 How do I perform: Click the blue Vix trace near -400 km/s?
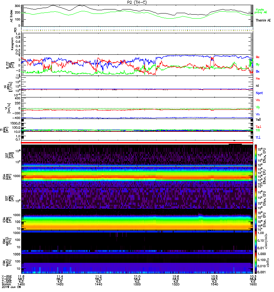click(137, 118)
